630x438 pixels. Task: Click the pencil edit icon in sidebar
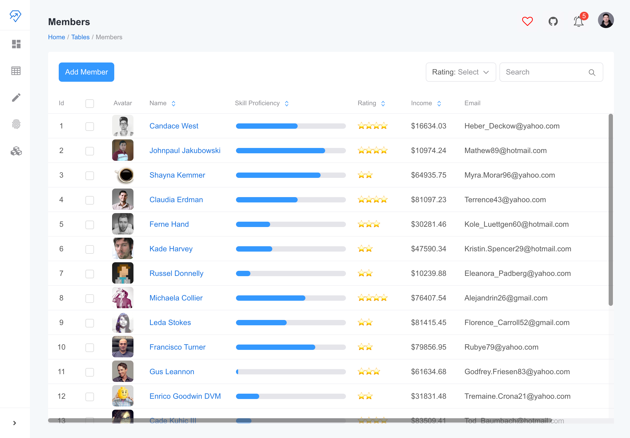point(16,97)
